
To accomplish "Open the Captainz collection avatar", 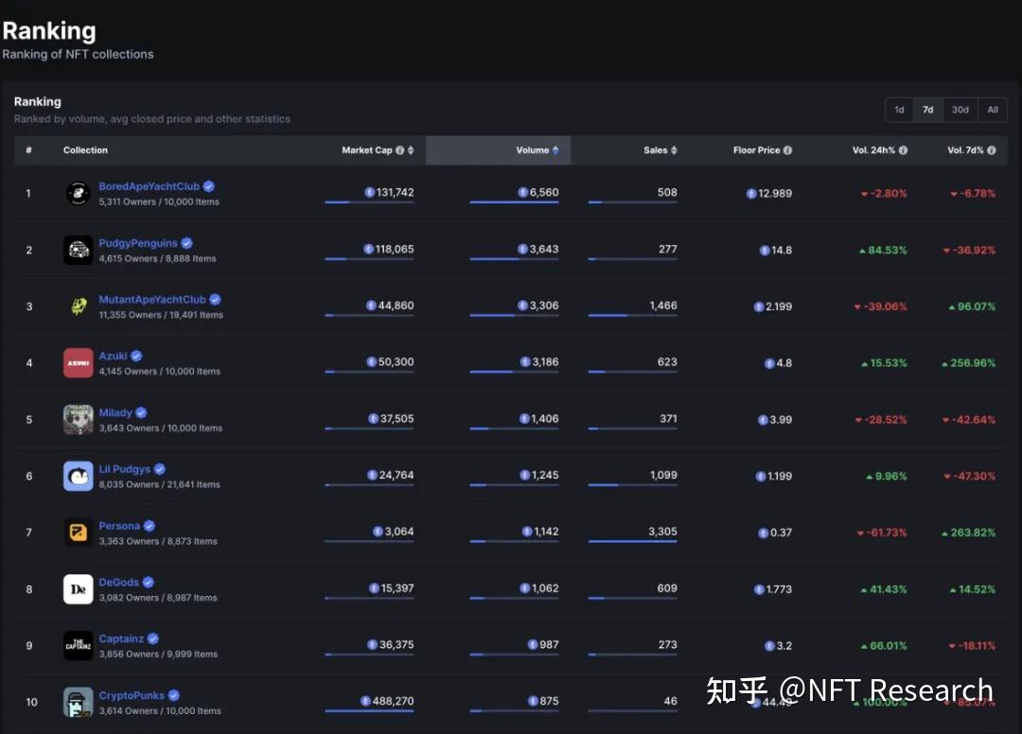I will [x=79, y=645].
